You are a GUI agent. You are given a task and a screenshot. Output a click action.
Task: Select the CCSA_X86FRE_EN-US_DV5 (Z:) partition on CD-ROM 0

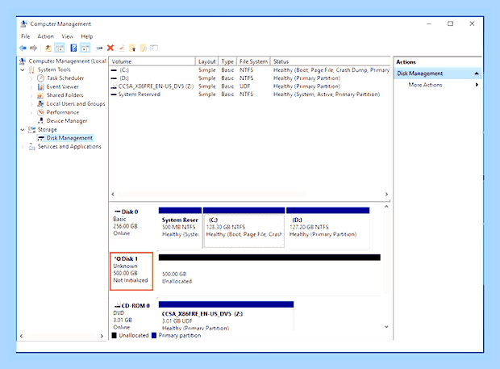point(226,316)
